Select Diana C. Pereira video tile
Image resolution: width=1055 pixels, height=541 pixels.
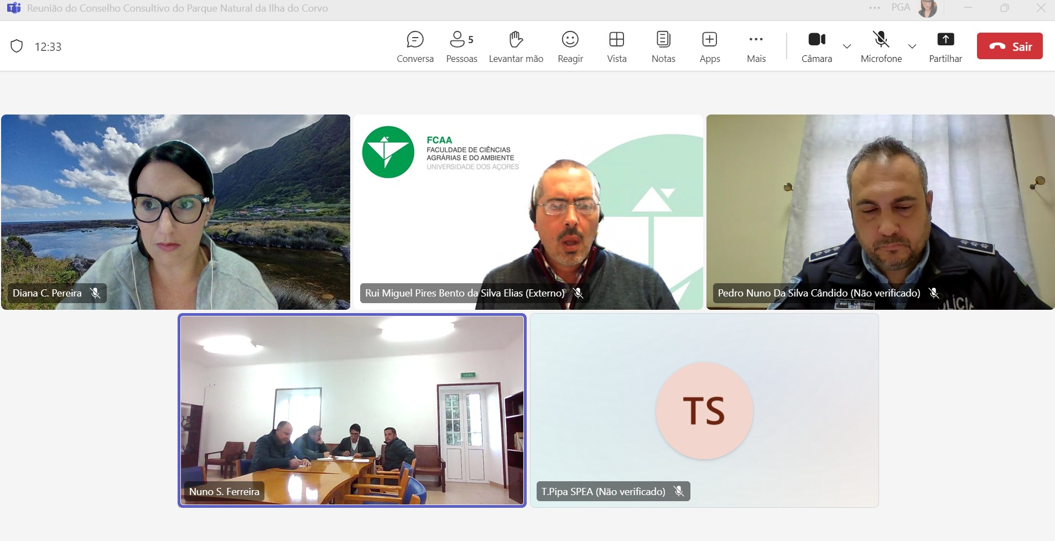tap(175, 212)
